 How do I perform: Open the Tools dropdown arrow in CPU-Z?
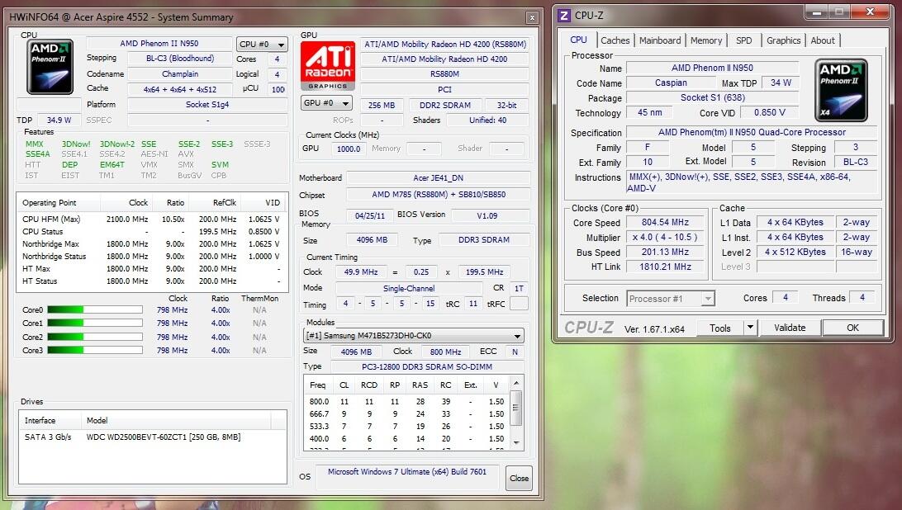pyautogui.click(x=750, y=328)
